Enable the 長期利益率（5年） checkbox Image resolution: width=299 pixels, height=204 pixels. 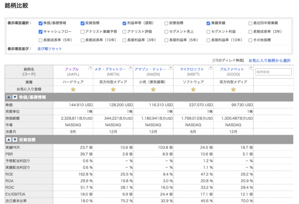click(x=166, y=40)
